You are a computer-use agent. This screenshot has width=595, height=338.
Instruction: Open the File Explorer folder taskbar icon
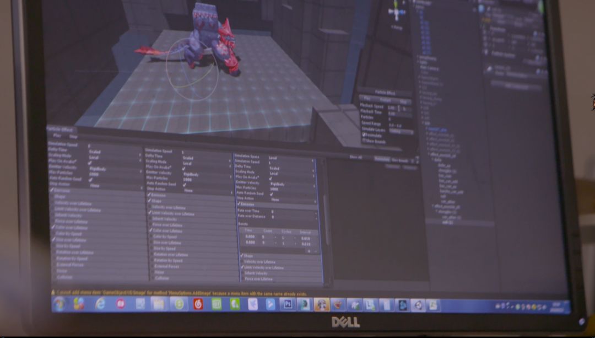click(x=158, y=304)
